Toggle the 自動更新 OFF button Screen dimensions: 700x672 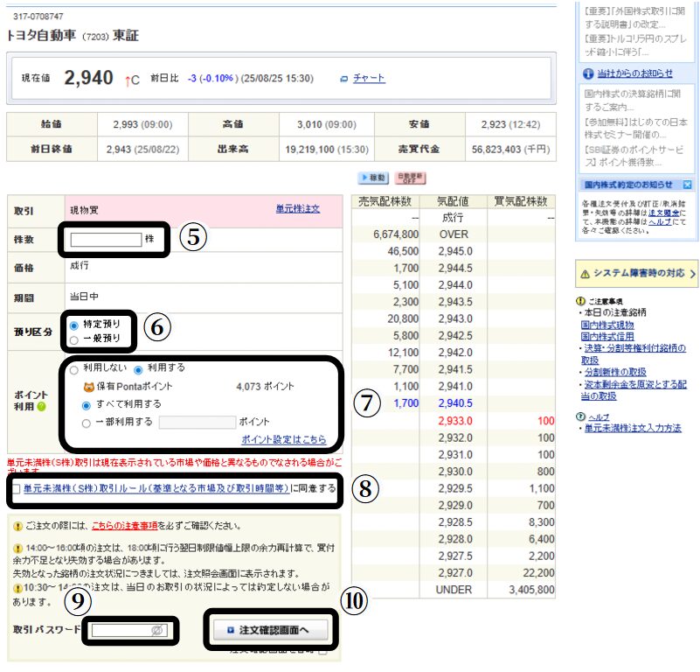[411, 178]
